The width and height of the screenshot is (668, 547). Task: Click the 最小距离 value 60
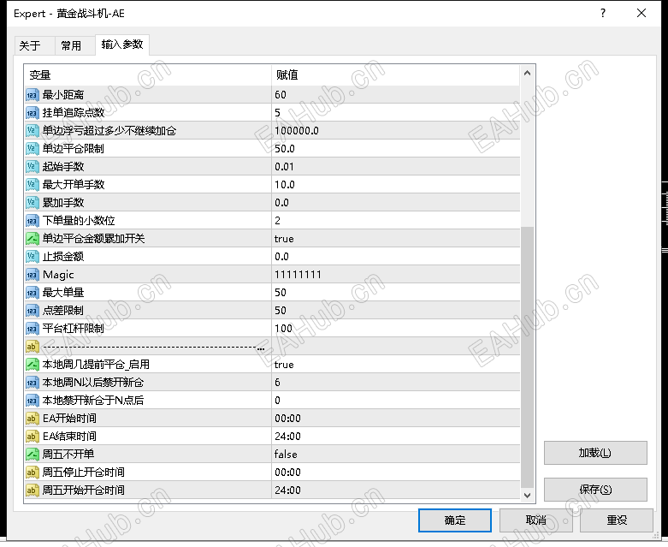(x=281, y=95)
